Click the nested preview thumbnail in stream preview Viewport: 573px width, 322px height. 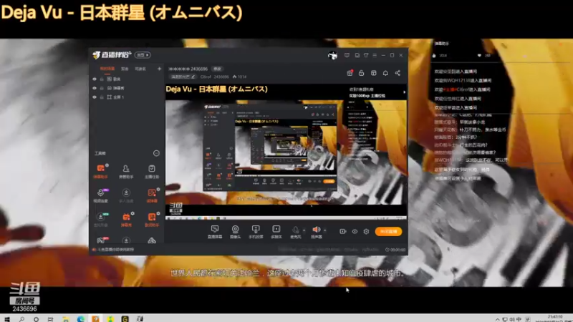(270, 147)
